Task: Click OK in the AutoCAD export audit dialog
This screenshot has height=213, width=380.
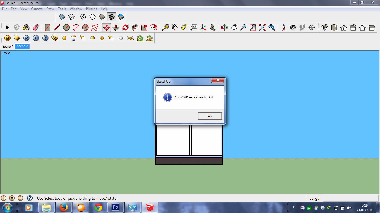Action: click(x=210, y=116)
